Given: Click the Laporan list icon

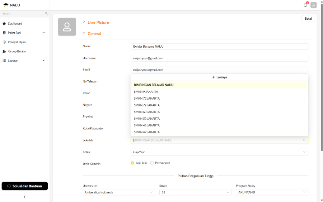Looking at the screenshot, I should point(4,61).
